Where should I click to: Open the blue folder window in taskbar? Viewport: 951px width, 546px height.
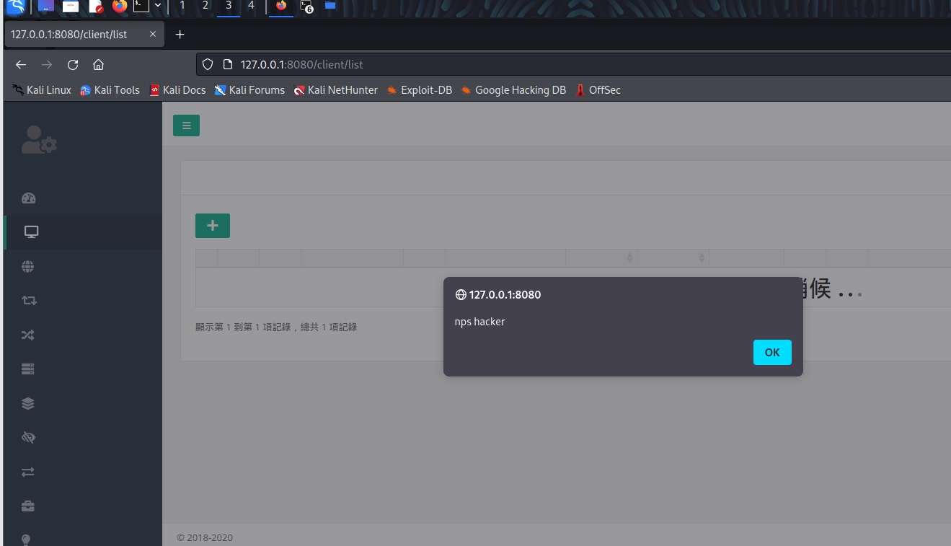[330, 6]
